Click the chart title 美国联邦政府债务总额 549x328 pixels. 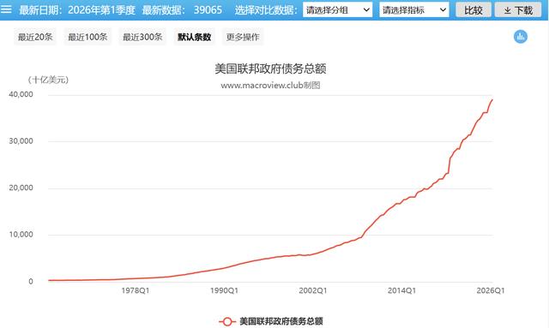[x=270, y=69]
